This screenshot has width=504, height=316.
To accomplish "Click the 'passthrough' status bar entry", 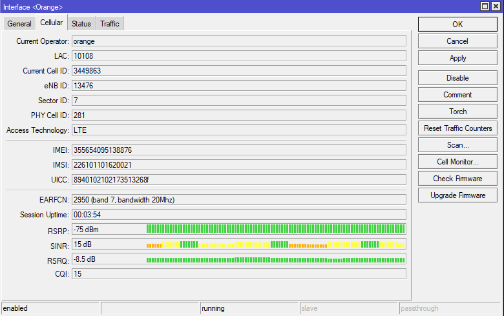I will click(450, 308).
